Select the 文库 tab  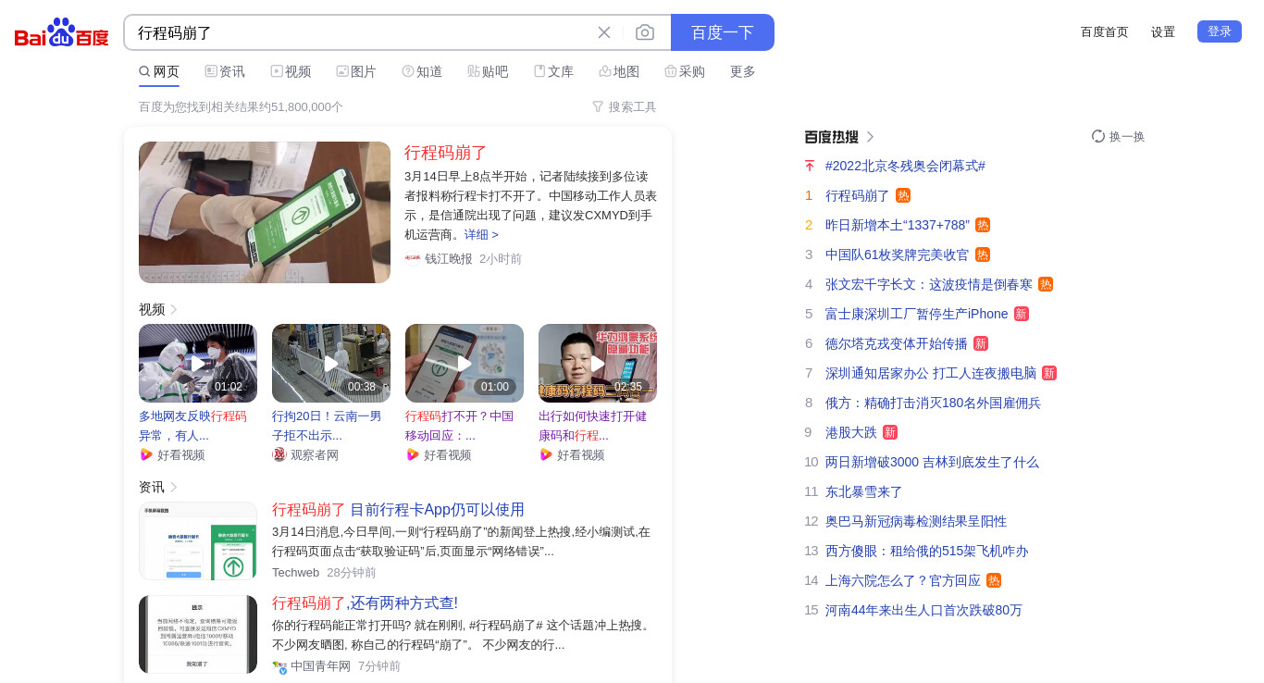[x=553, y=71]
